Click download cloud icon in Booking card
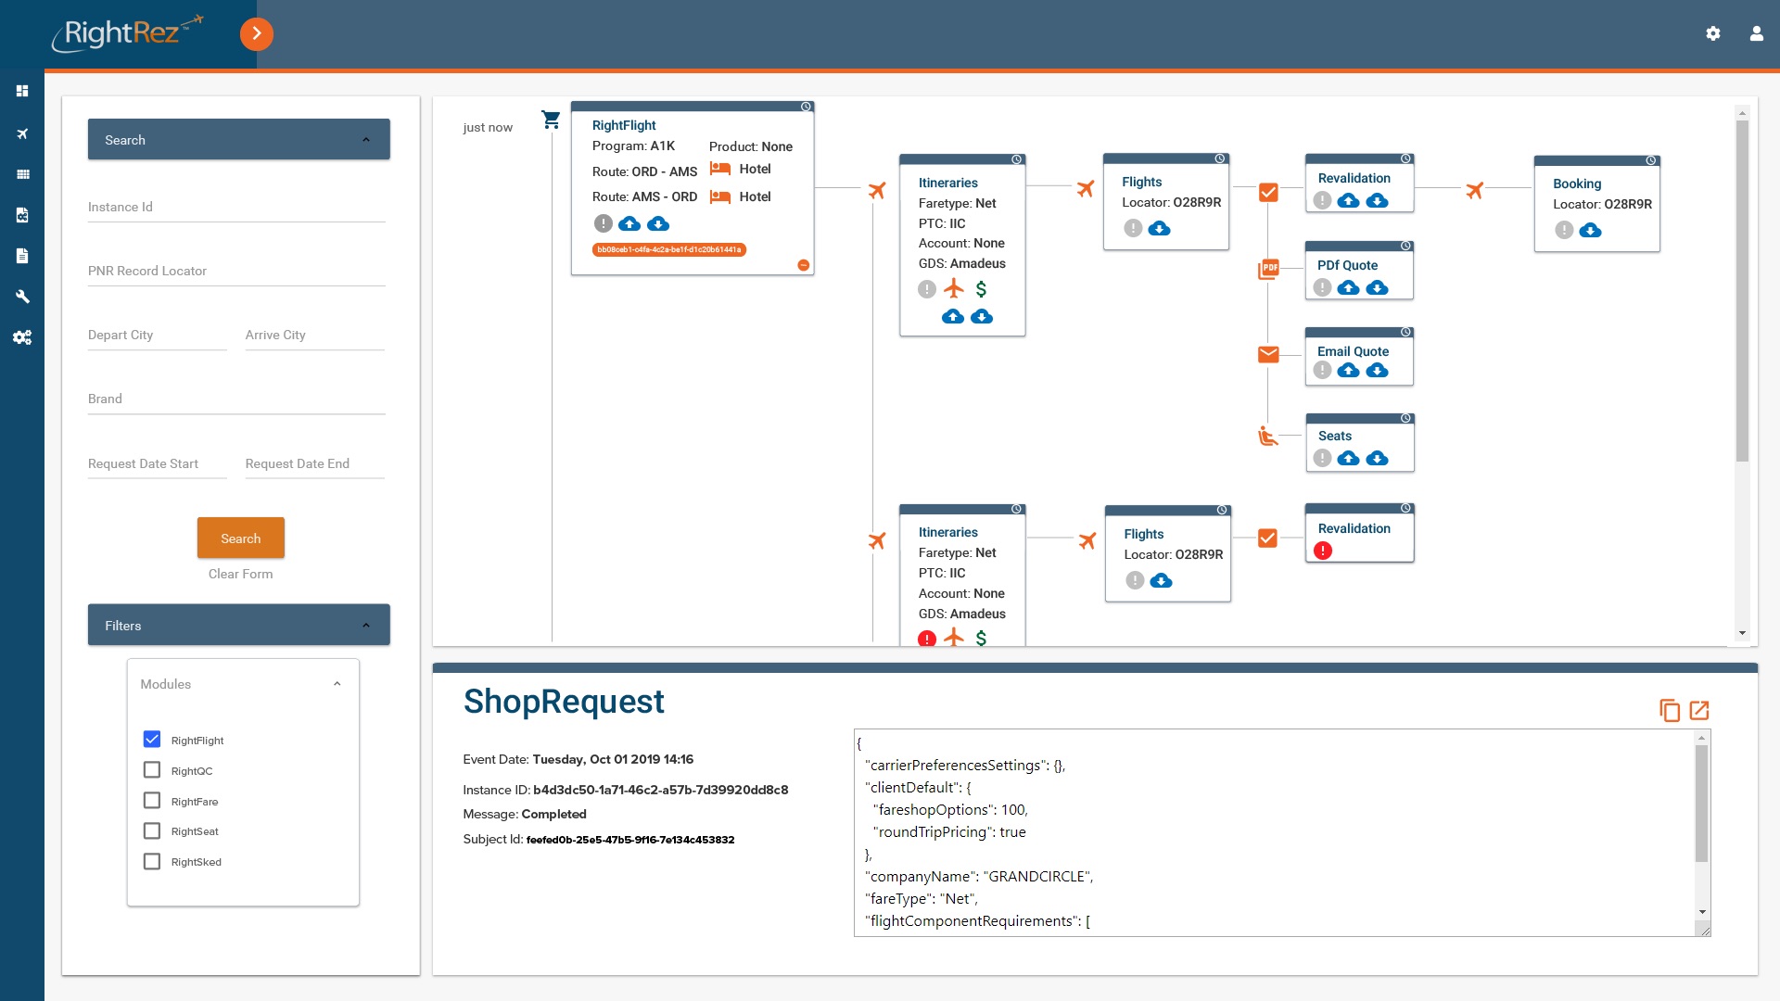This screenshot has width=1780, height=1001. coord(1591,230)
